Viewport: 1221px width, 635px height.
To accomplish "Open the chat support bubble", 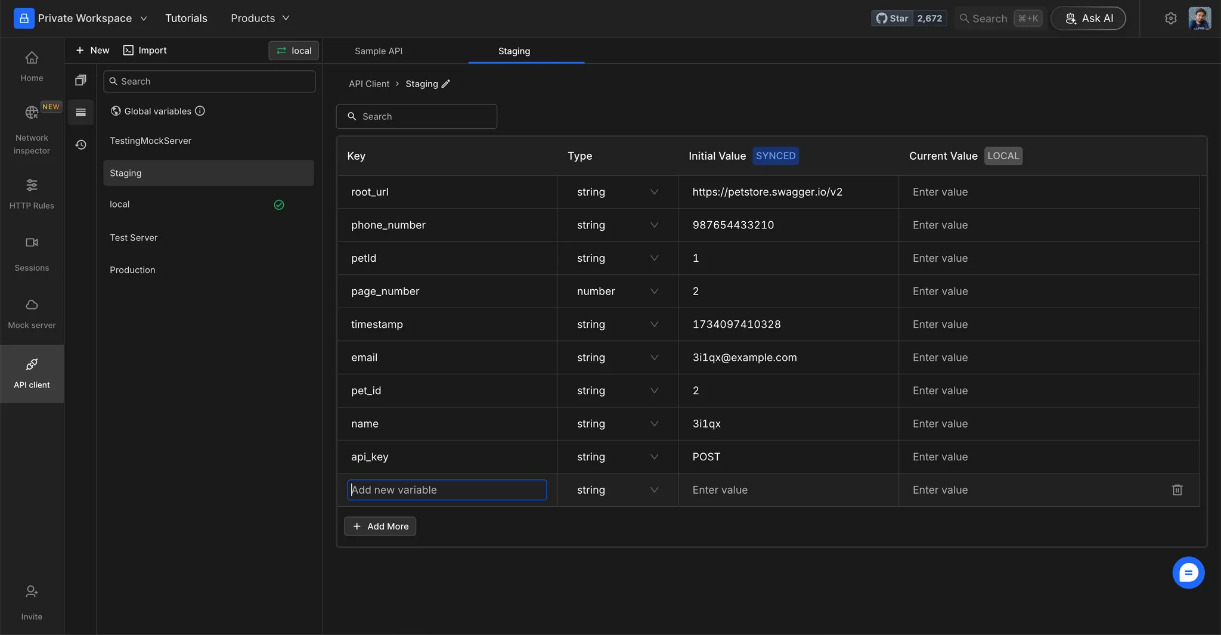I will coord(1188,573).
